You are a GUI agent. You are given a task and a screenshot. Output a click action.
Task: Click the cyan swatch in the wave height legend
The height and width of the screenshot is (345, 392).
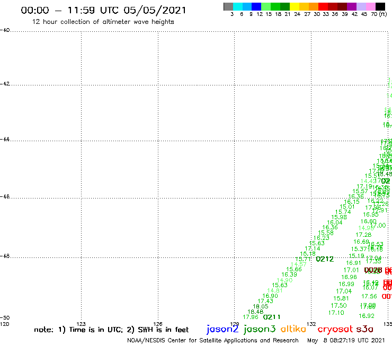pos(238,6)
